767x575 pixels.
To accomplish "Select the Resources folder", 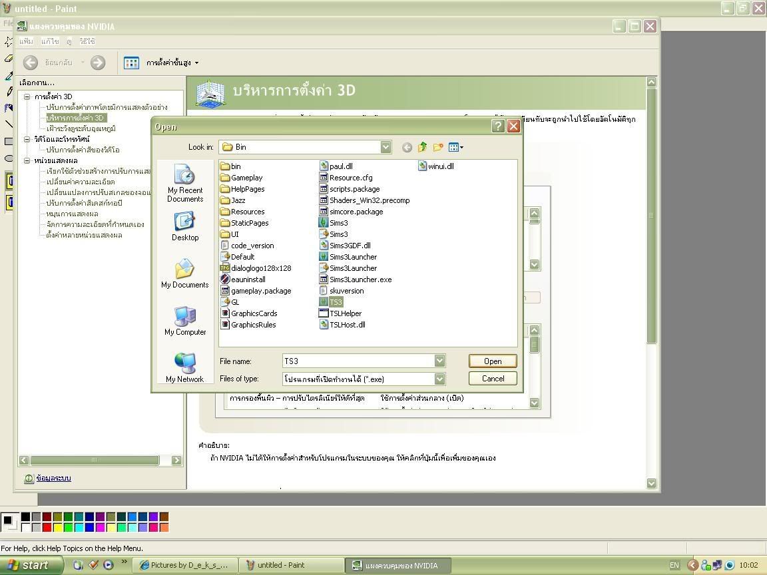I will click(x=242, y=212).
